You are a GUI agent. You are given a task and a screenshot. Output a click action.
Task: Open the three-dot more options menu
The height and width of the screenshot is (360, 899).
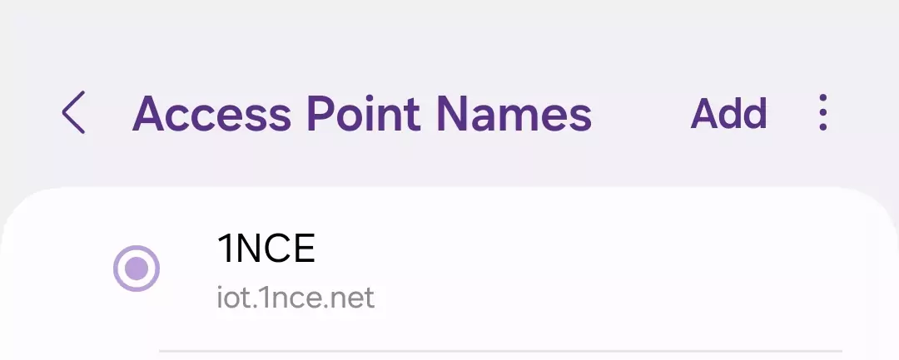(822, 113)
